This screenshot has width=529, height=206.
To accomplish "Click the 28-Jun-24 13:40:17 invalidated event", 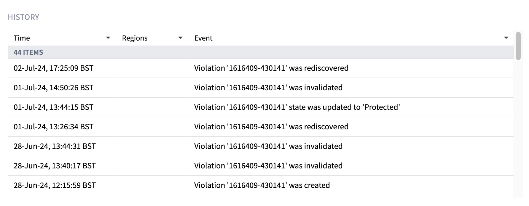I will [268, 166].
